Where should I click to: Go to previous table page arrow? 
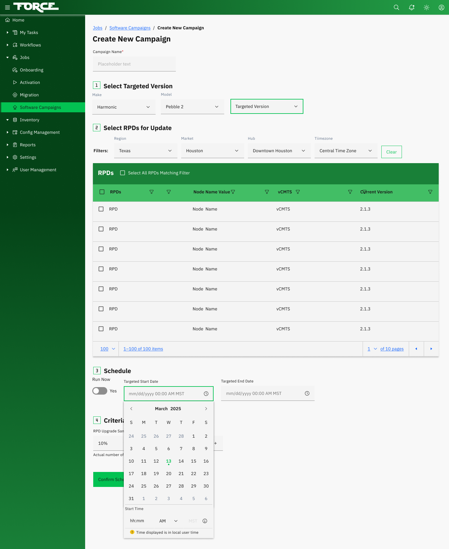416,349
